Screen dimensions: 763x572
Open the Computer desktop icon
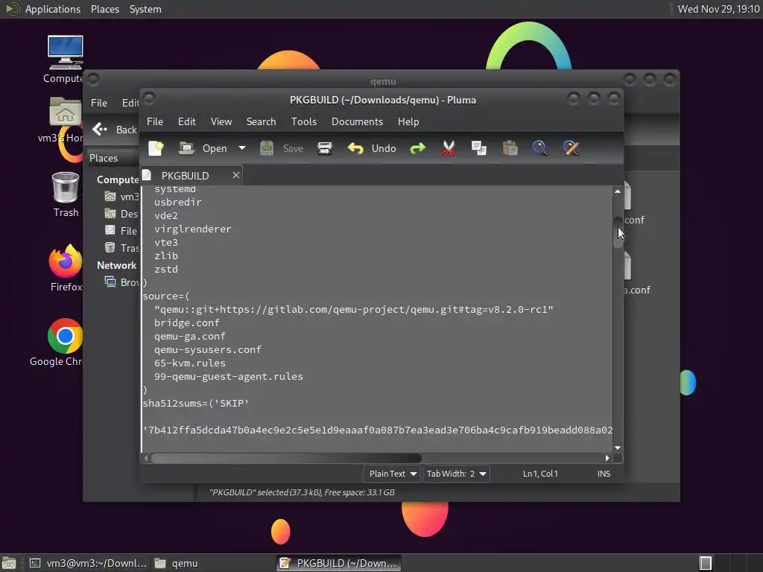click(66, 60)
